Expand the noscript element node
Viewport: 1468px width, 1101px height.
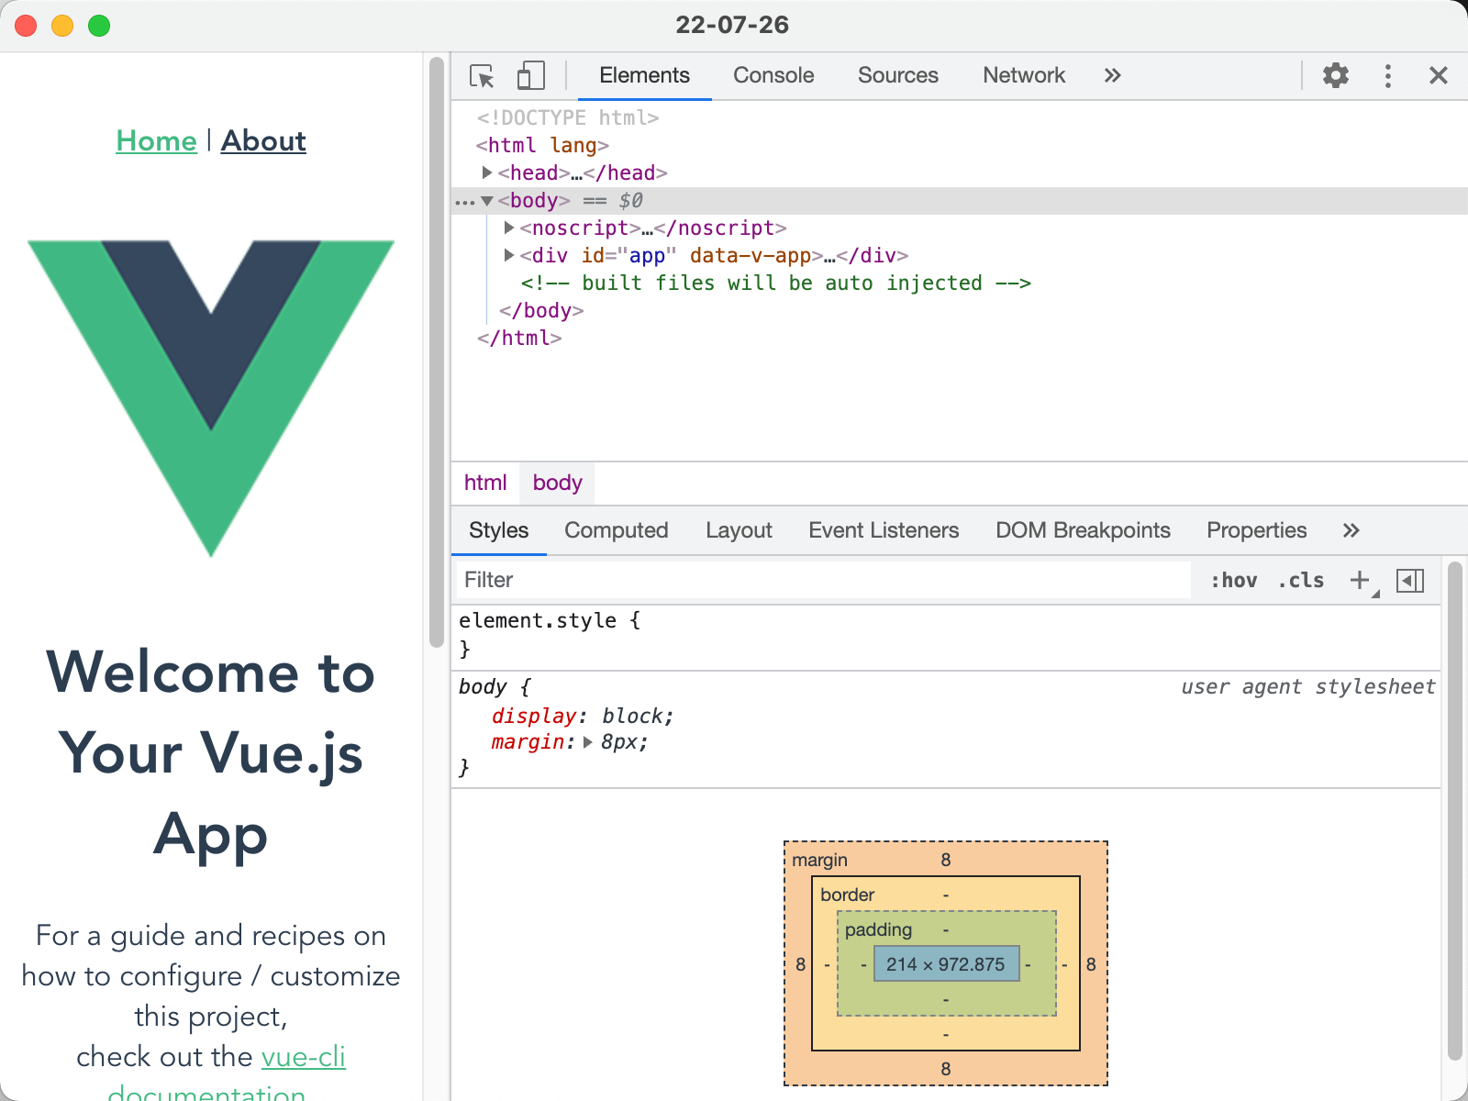pyautogui.click(x=509, y=228)
